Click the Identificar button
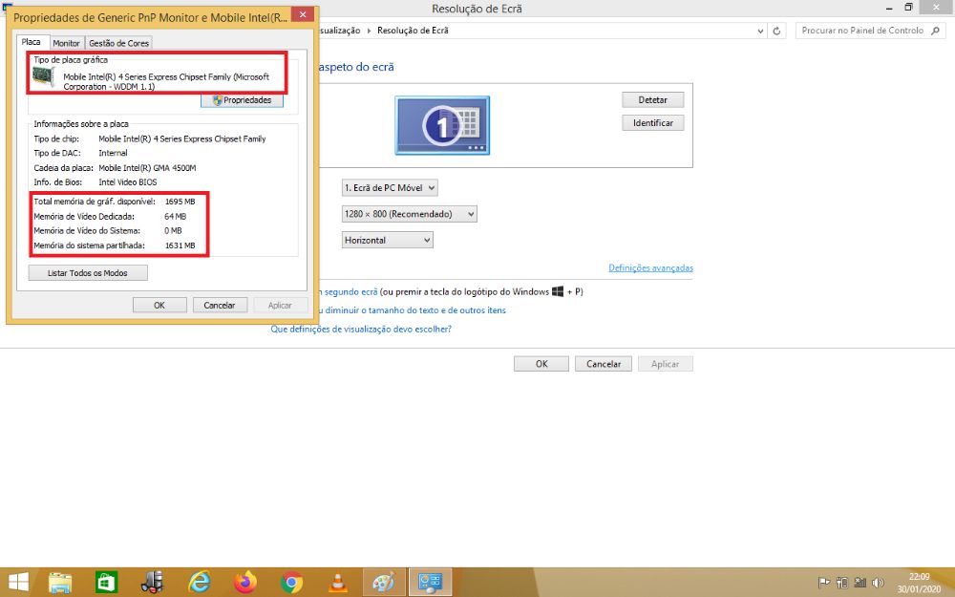 653,123
